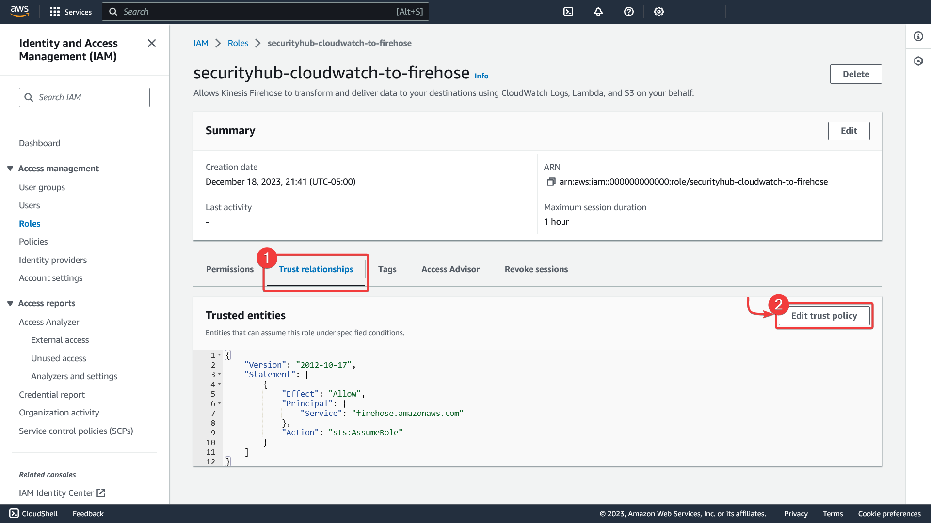Screen dimensions: 931x523
Task: Open Users in sidebar
Action: tap(30, 205)
